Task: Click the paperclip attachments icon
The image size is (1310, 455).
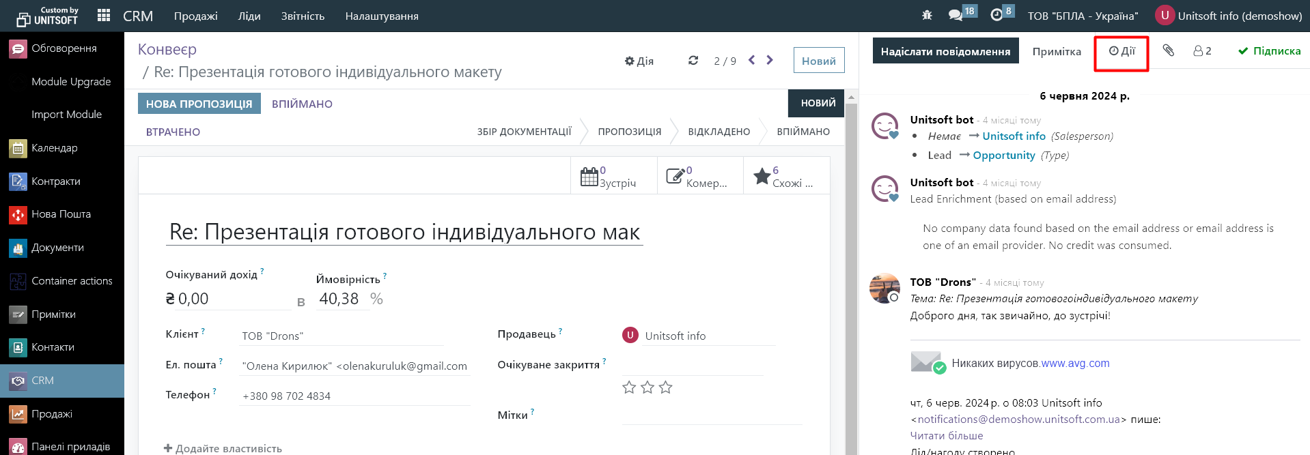Action: (x=1168, y=50)
